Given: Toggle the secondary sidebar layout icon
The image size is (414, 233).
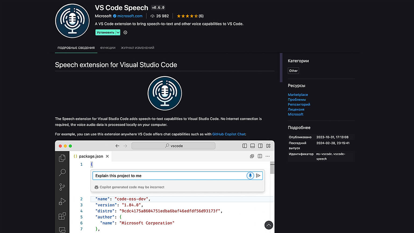Looking at the screenshot, I should point(260,146).
